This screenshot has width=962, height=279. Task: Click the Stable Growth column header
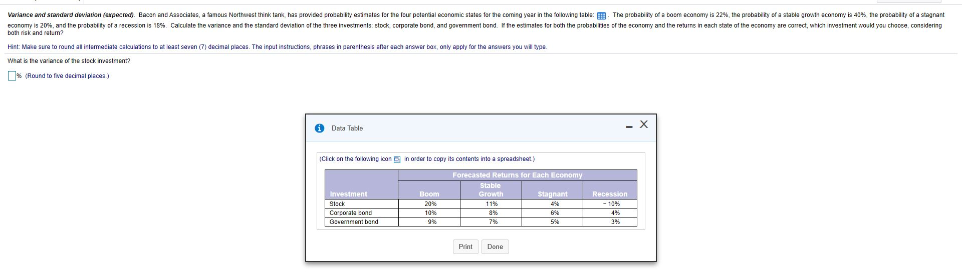pos(491,189)
